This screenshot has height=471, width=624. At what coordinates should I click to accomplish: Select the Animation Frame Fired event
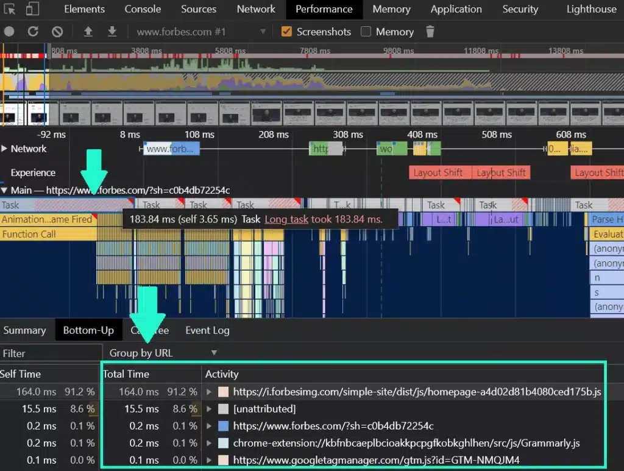[x=49, y=219]
